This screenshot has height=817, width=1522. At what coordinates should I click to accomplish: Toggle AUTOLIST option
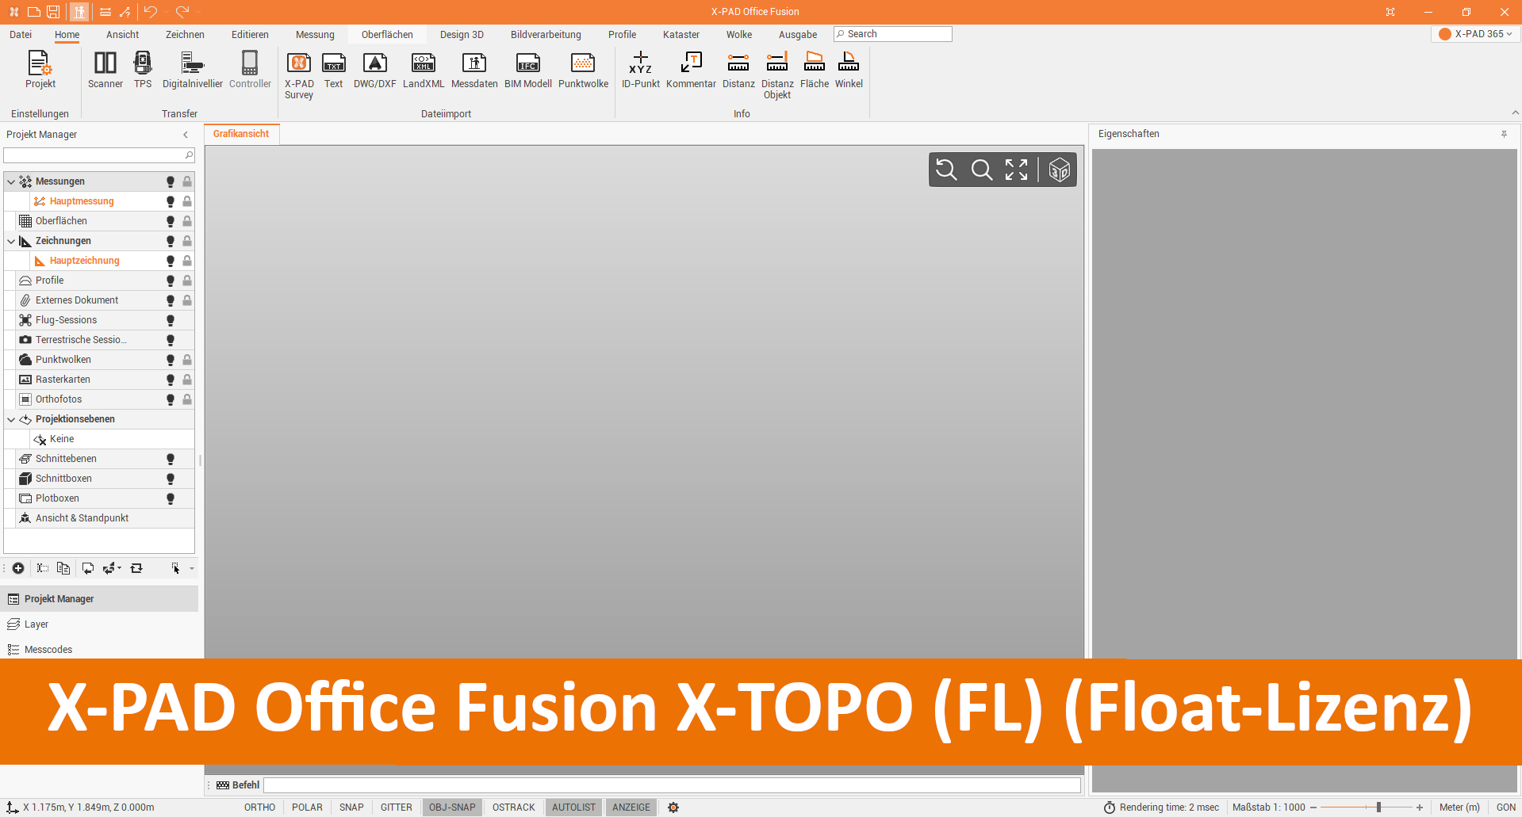pos(573,807)
